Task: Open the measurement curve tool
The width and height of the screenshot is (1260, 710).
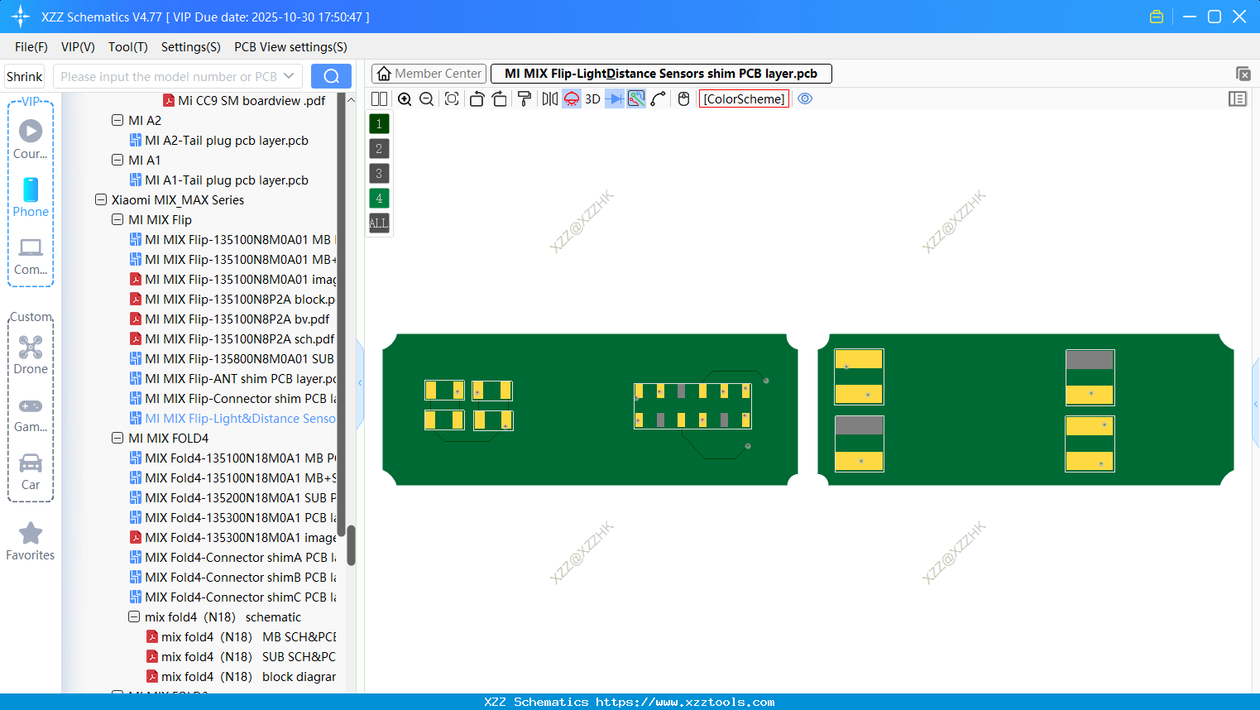Action: click(x=658, y=98)
